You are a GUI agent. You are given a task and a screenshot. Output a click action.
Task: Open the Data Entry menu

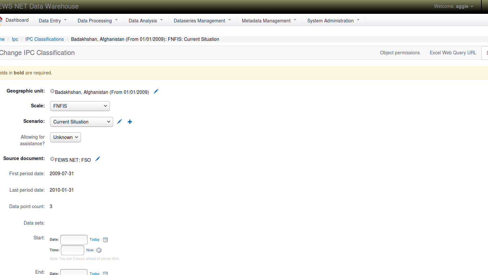tap(52, 20)
